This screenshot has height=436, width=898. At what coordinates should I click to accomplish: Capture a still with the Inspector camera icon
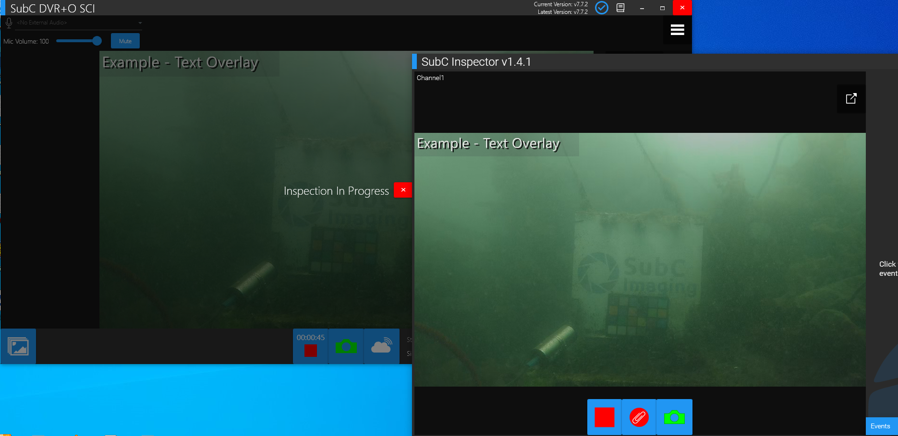(x=674, y=417)
